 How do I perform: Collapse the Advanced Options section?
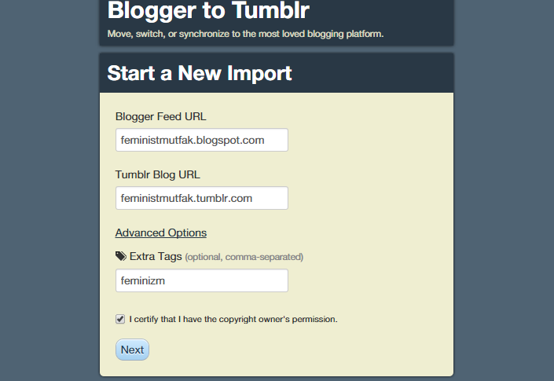click(160, 233)
